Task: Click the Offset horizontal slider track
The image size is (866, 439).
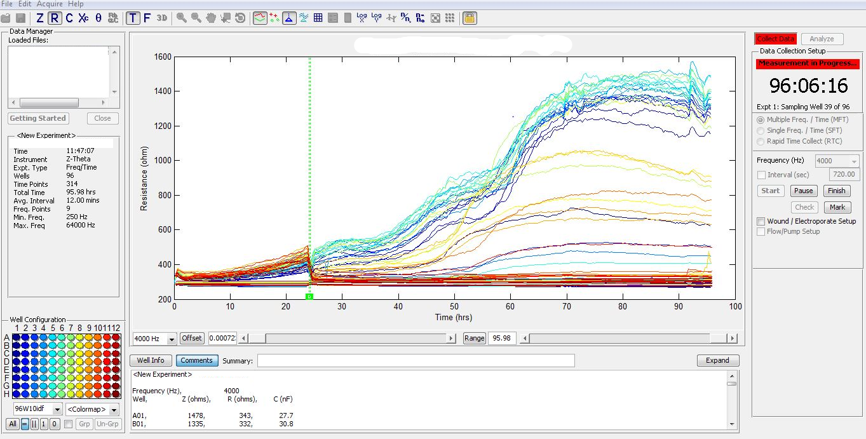Action: [356, 339]
